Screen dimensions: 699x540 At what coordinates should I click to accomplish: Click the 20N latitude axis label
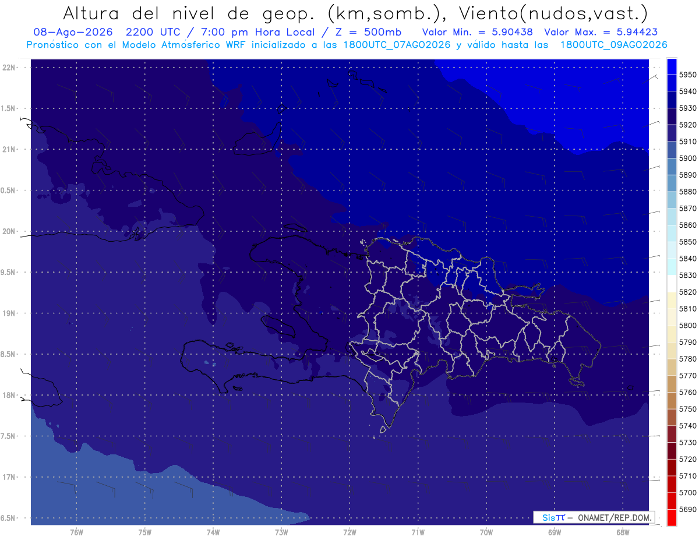(x=9, y=232)
